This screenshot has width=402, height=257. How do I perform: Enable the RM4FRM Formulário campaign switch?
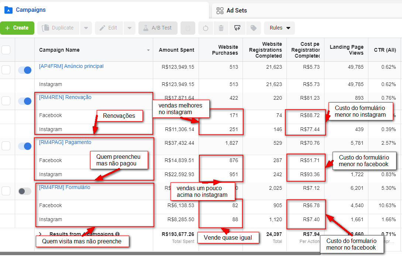pos(25,191)
